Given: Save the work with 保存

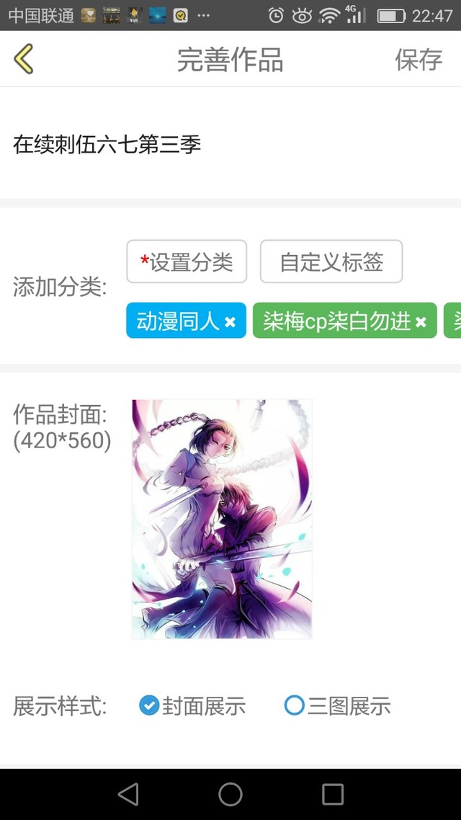Looking at the screenshot, I should (419, 59).
